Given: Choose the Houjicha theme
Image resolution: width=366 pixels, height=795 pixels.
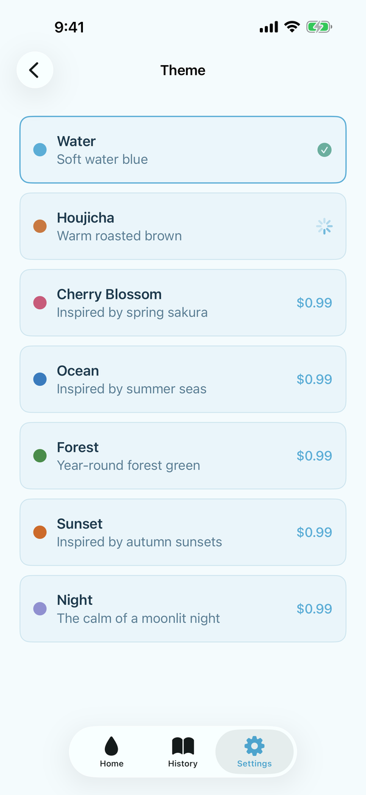Looking at the screenshot, I should (183, 226).
